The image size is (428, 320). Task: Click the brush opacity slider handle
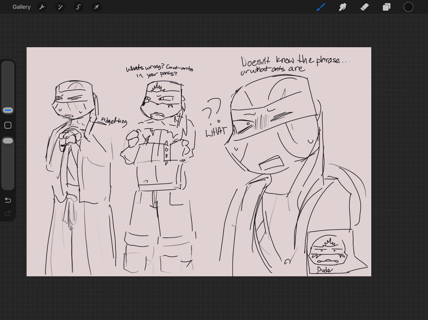pos(8,141)
